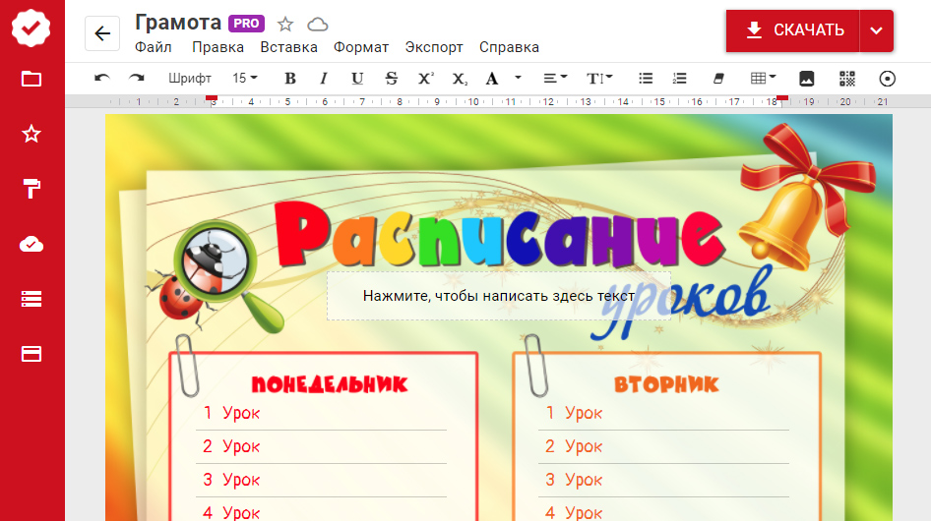Insert a bulleted list
Image resolution: width=931 pixels, height=521 pixels.
click(x=646, y=79)
